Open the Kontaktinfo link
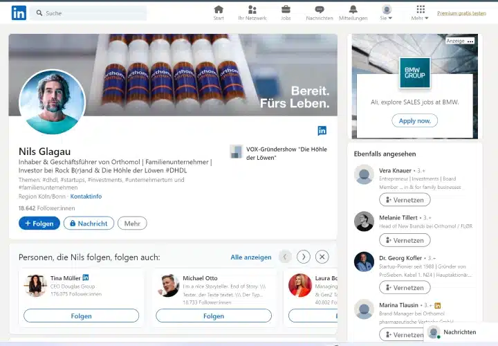 (x=86, y=197)
